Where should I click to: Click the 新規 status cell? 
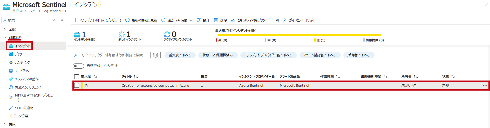446,86
